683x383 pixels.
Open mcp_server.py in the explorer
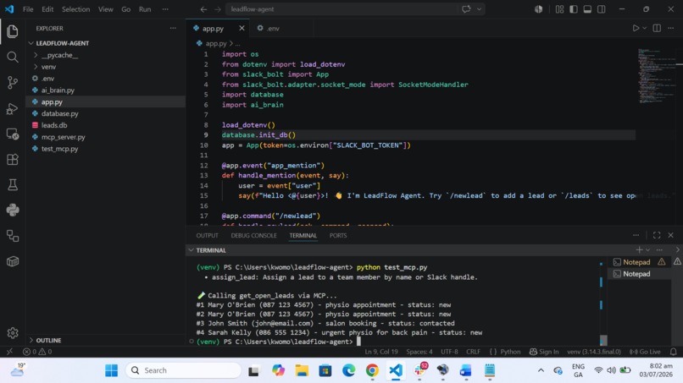click(64, 137)
